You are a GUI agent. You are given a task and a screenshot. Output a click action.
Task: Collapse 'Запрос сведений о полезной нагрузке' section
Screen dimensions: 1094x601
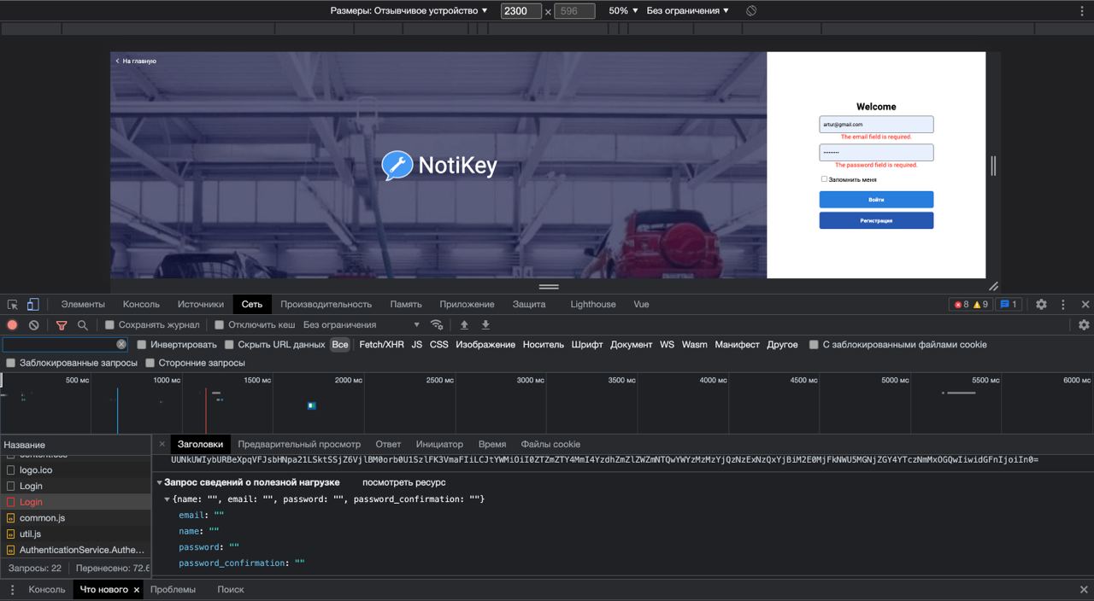[160, 482]
